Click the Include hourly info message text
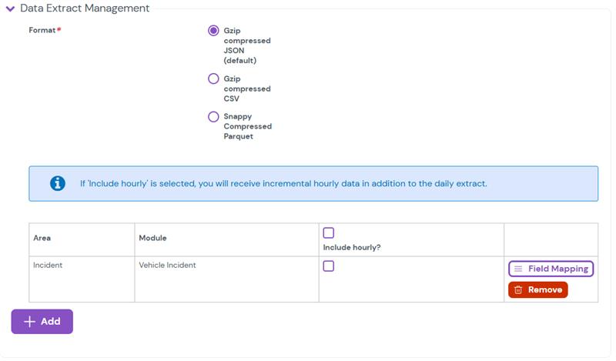 [x=283, y=184]
